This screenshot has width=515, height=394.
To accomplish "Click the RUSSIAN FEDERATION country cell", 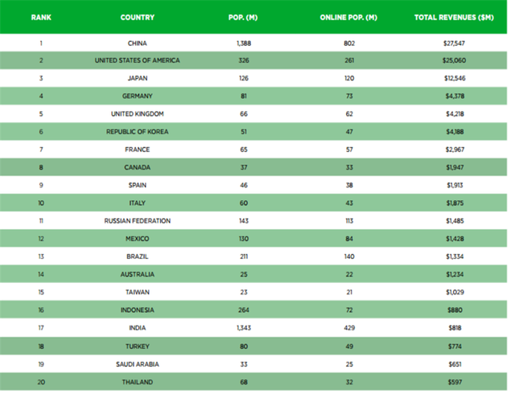I will pyautogui.click(x=138, y=221).
